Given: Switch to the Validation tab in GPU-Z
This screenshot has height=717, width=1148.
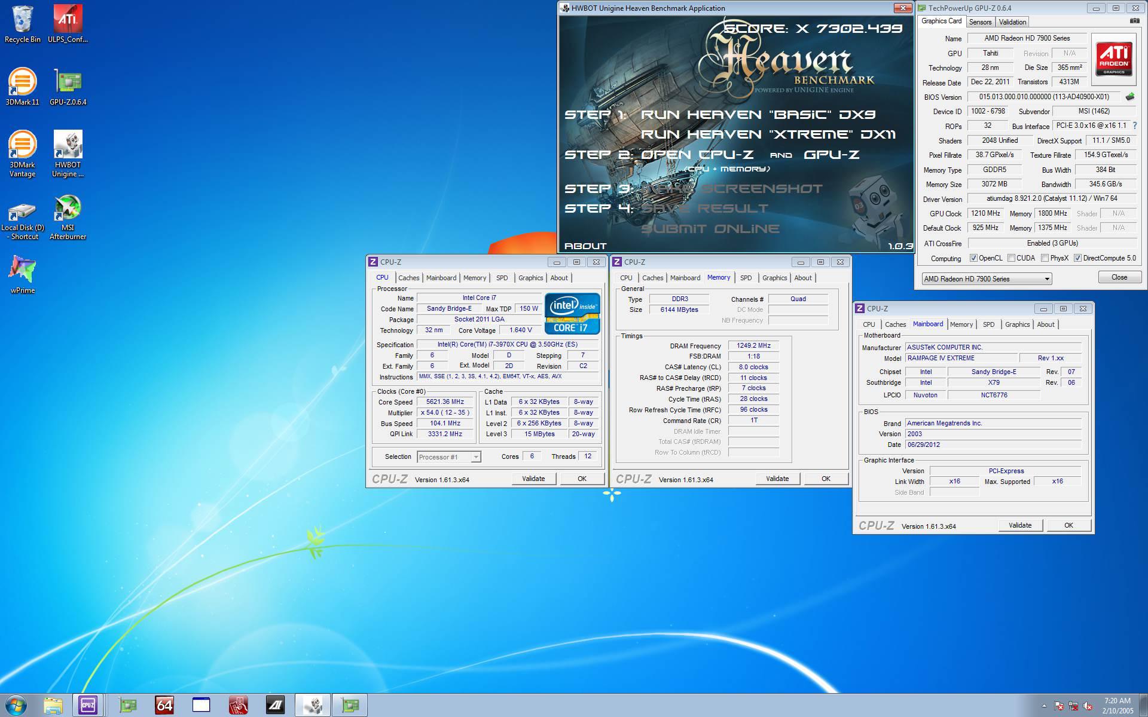Looking at the screenshot, I should point(1012,22).
